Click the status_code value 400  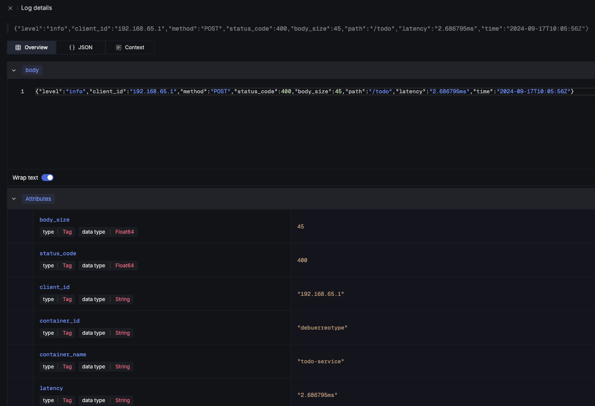[x=302, y=260]
